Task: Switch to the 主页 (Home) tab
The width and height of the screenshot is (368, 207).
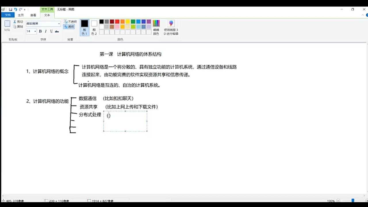Action: pos(21,15)
